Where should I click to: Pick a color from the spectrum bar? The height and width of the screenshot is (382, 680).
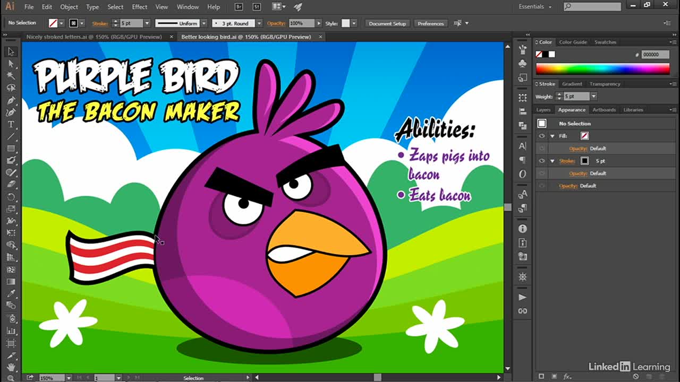pyautogui.click(x=602, y=68)
